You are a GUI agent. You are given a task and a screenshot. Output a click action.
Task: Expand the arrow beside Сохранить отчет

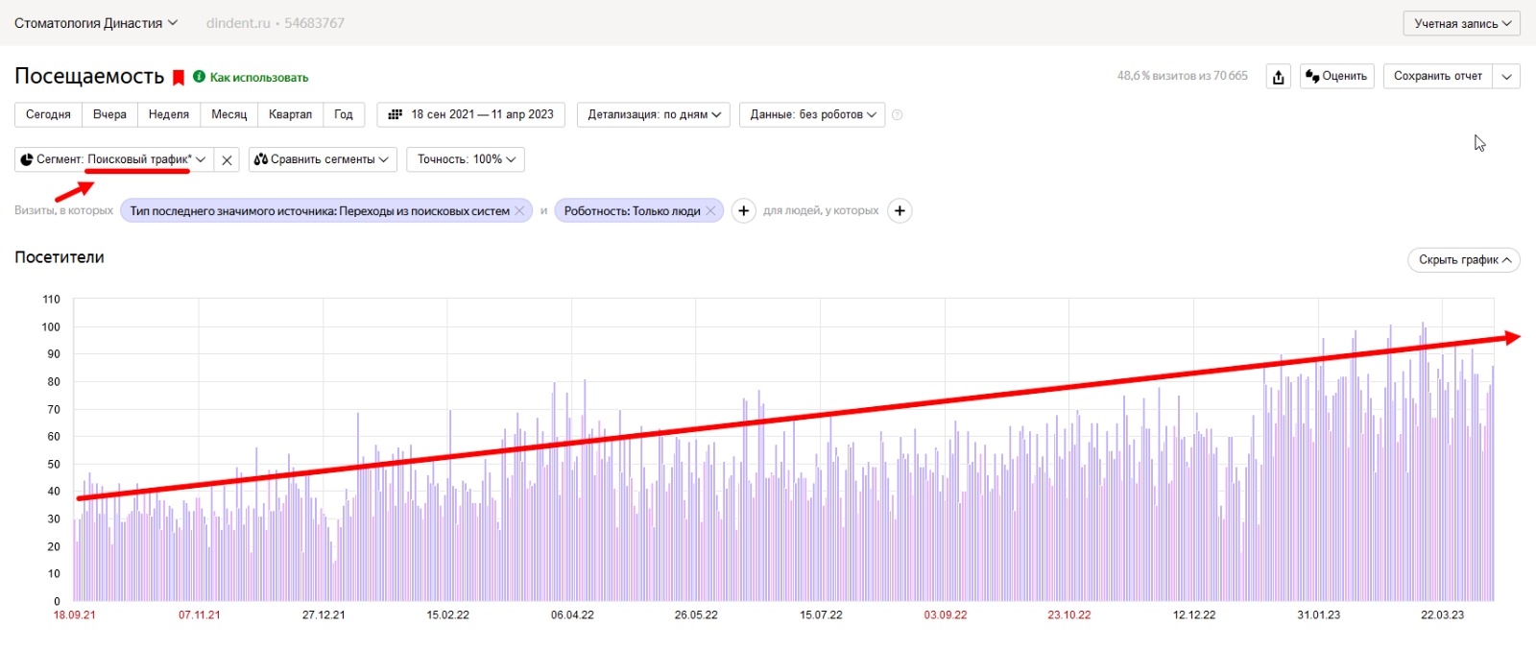[1506, 77]
